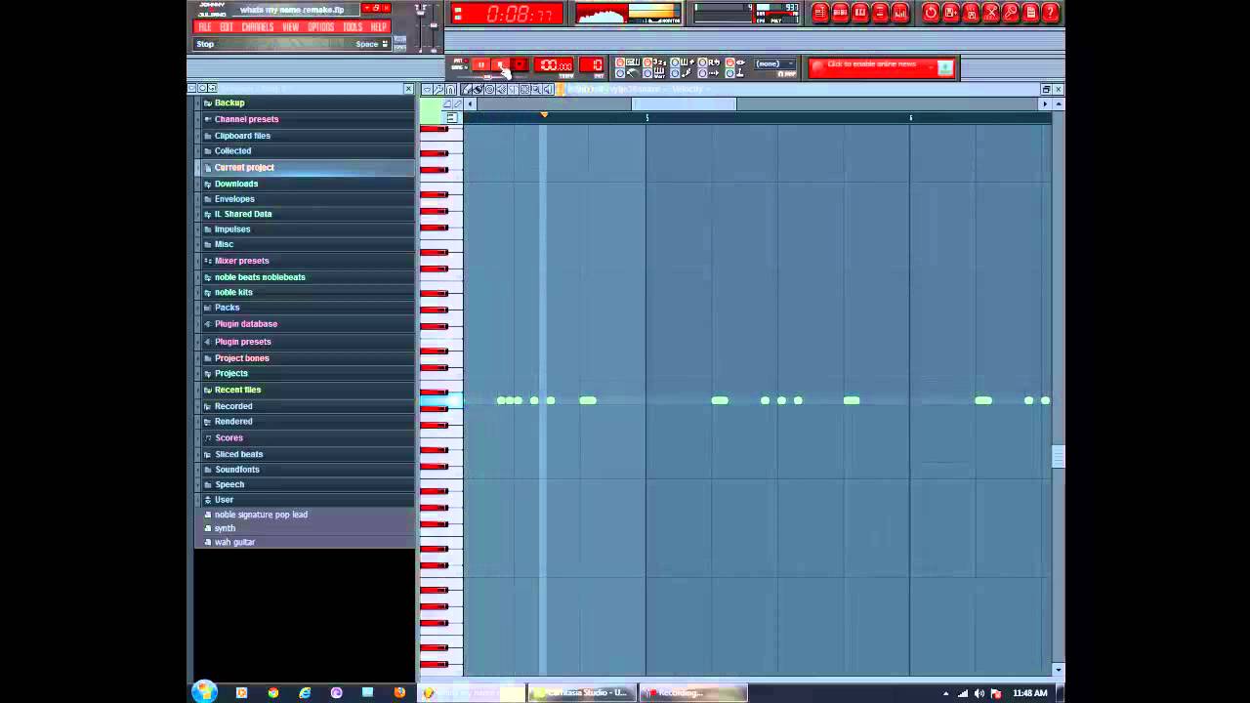This screenshot has width=1250, height=703.
Task: Expand the Packs browser folder
Action: [x=227, y=308]
